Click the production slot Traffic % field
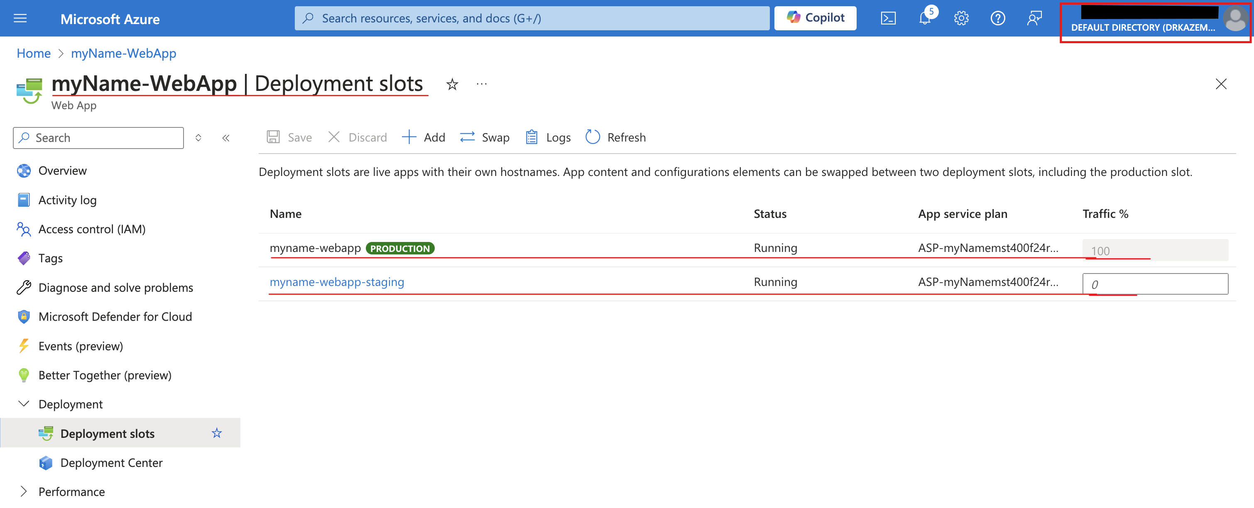This screenshot has width=1254, height=508. point(1155,250)
